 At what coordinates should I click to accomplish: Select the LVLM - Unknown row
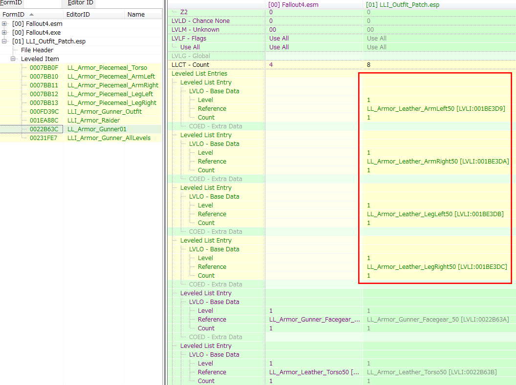point(195,30)
